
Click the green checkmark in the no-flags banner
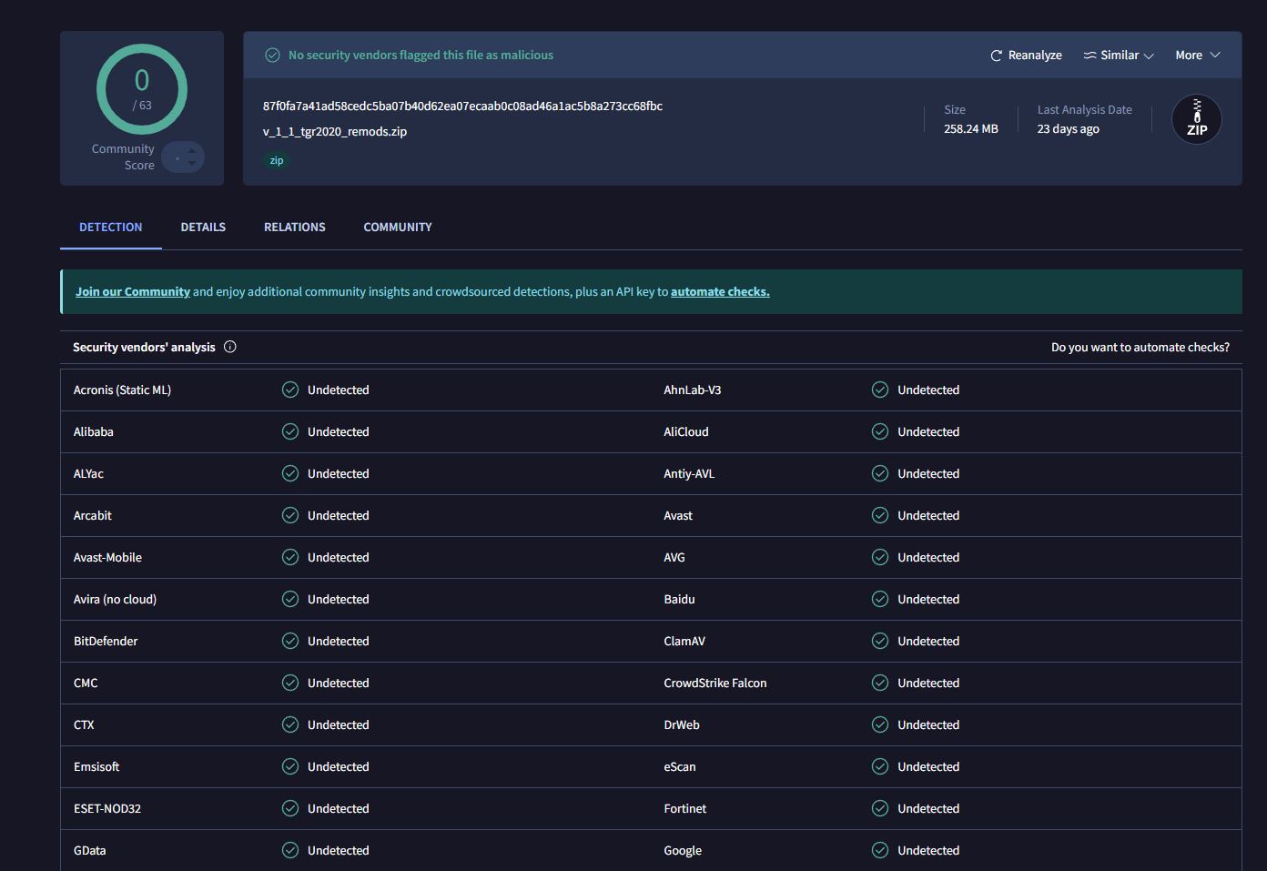pyautogui.click(x=272, y=56)
